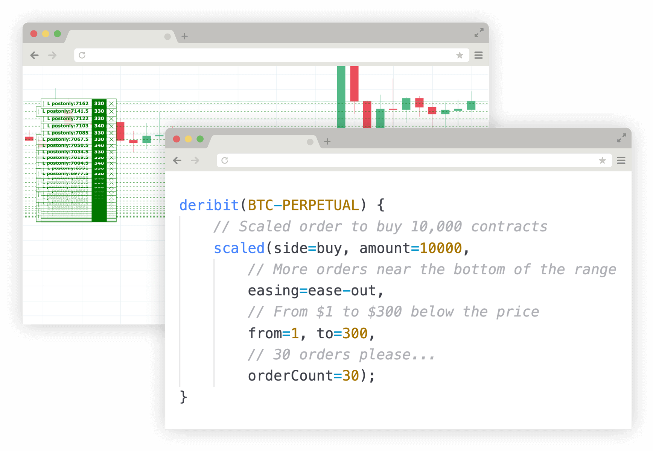Viewport: 653px width, 451px height.
Task: Reload the page in the front browser
Action: click(x=225, y=160)
